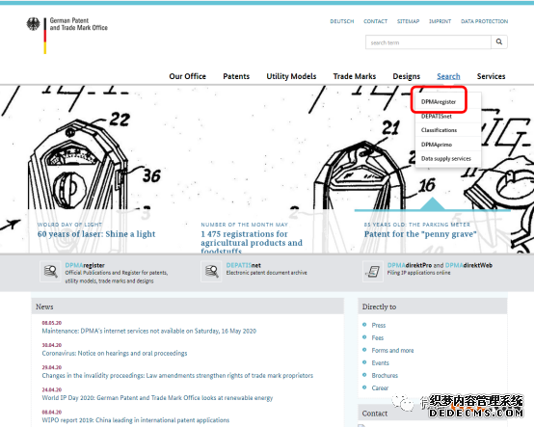This screenshot has height=427, width=534.
Task: Expand the Trade Marks navigation menu
Action: 355,76
